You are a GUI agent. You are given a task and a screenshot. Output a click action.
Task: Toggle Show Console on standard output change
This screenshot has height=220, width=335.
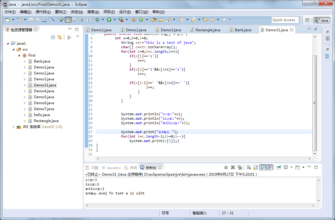click(x=262, y=167)
